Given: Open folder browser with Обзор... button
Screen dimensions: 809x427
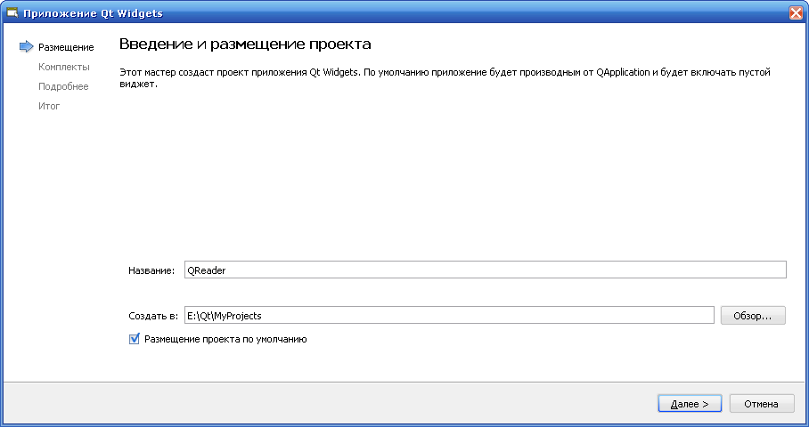Looking at the screenshot, I should tap(753, 316).
